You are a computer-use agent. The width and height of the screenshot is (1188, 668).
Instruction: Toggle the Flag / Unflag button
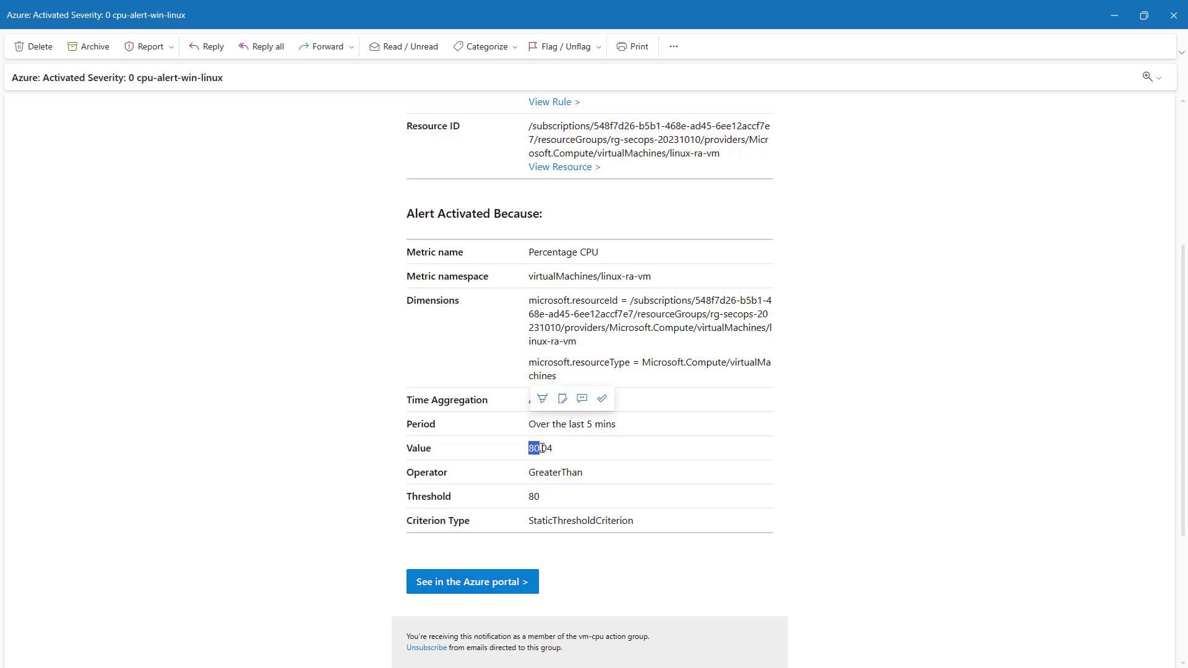559,47
